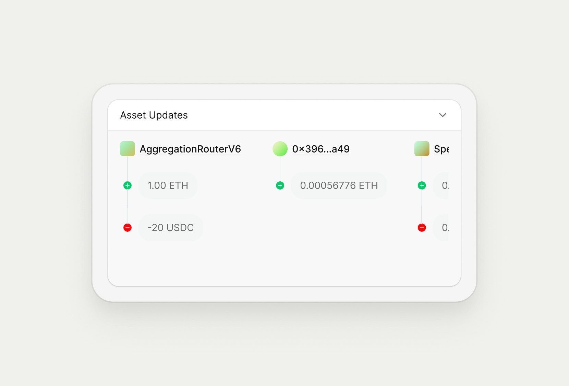
Task: Select the Asset Updates header tab
Action: tap(154, 115)
